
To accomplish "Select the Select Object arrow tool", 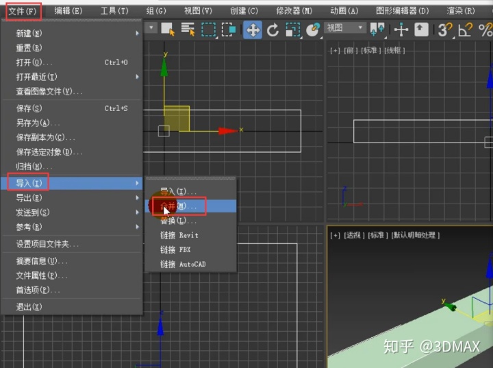I will (168, 29).
